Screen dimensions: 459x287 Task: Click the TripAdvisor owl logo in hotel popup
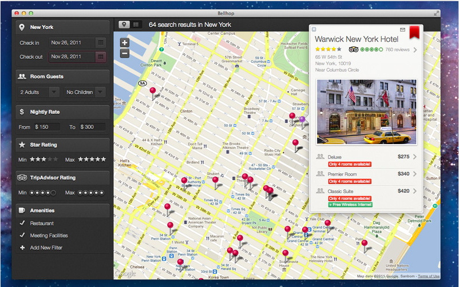[x=354, y=49]
